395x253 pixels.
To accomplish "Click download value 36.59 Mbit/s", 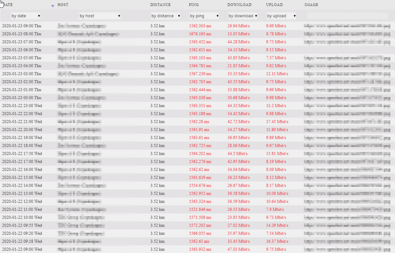I will [x=239, y=201].
